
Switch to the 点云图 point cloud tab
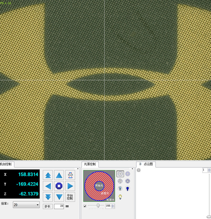pos(146,164)
